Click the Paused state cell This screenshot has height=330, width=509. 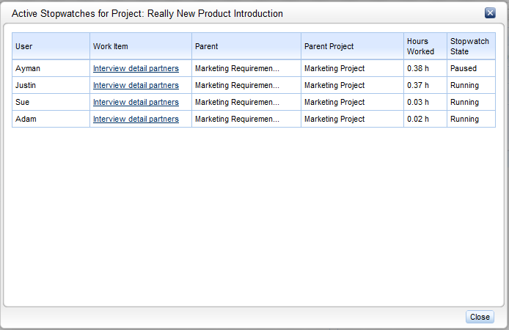click(x=471, y=68)
